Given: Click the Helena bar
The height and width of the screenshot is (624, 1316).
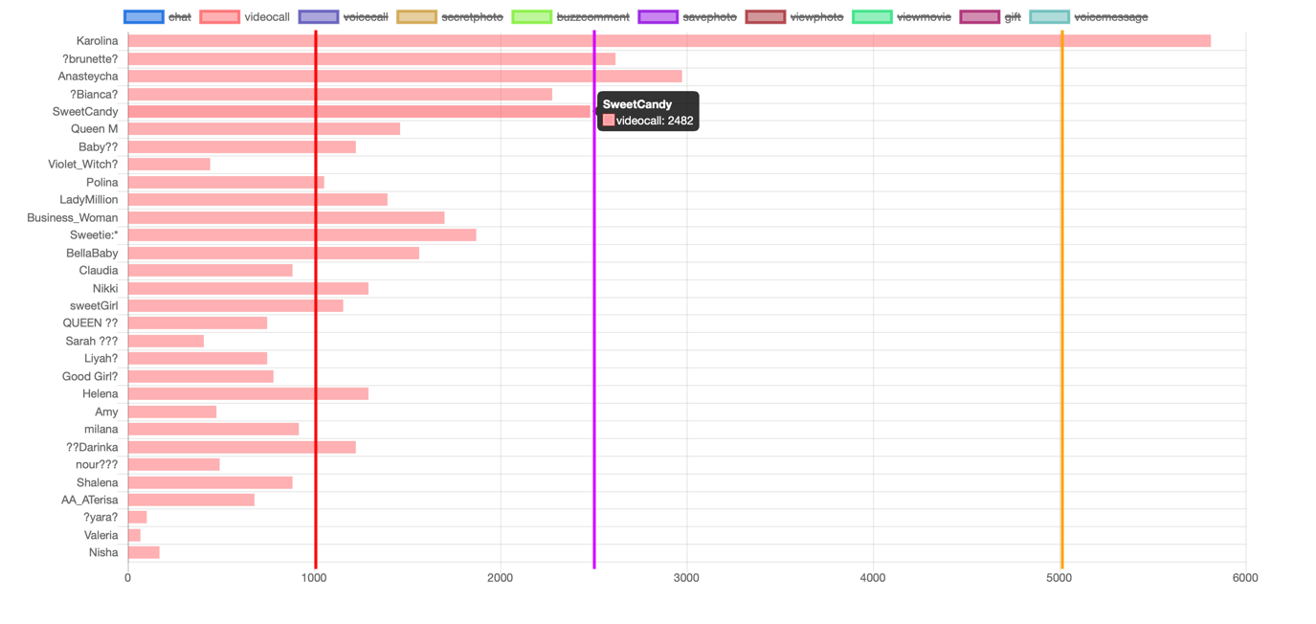Looking at the screenshot, I should click(x=248, y=394).
